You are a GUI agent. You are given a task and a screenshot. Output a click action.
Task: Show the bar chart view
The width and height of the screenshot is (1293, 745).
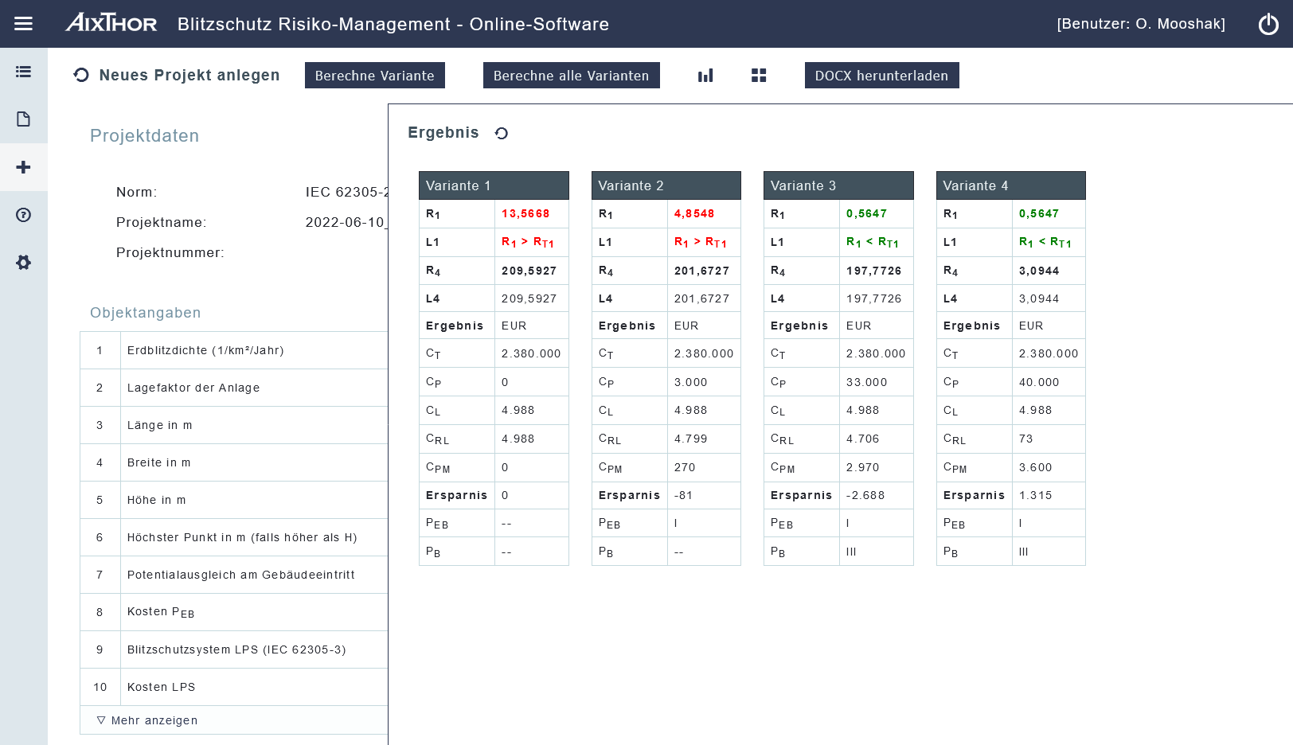[x=705, y=76]
